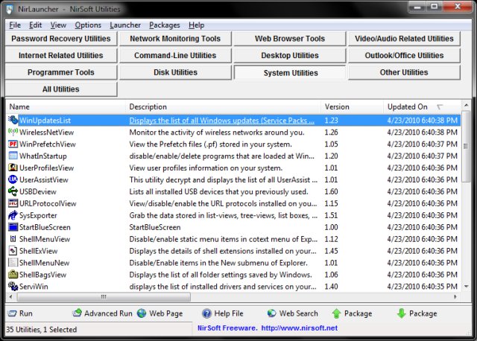
Task: Switch to Desktop Utilities group
Action: click(290, 55)
